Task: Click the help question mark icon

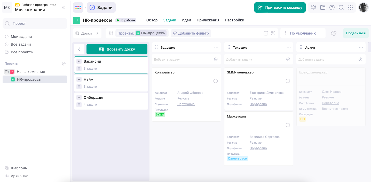Action: [332, 7]
